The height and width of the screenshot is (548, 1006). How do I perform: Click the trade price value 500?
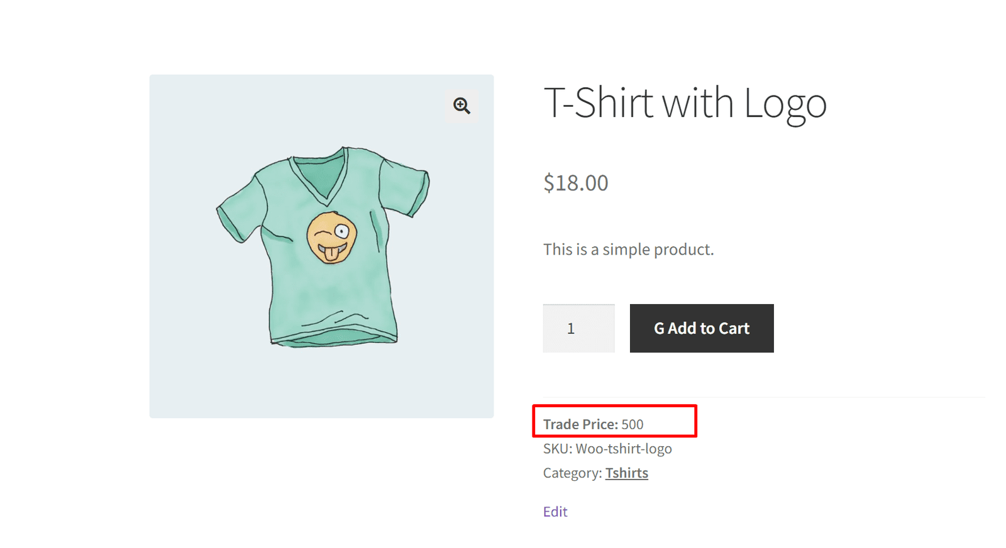pos(633,425)
